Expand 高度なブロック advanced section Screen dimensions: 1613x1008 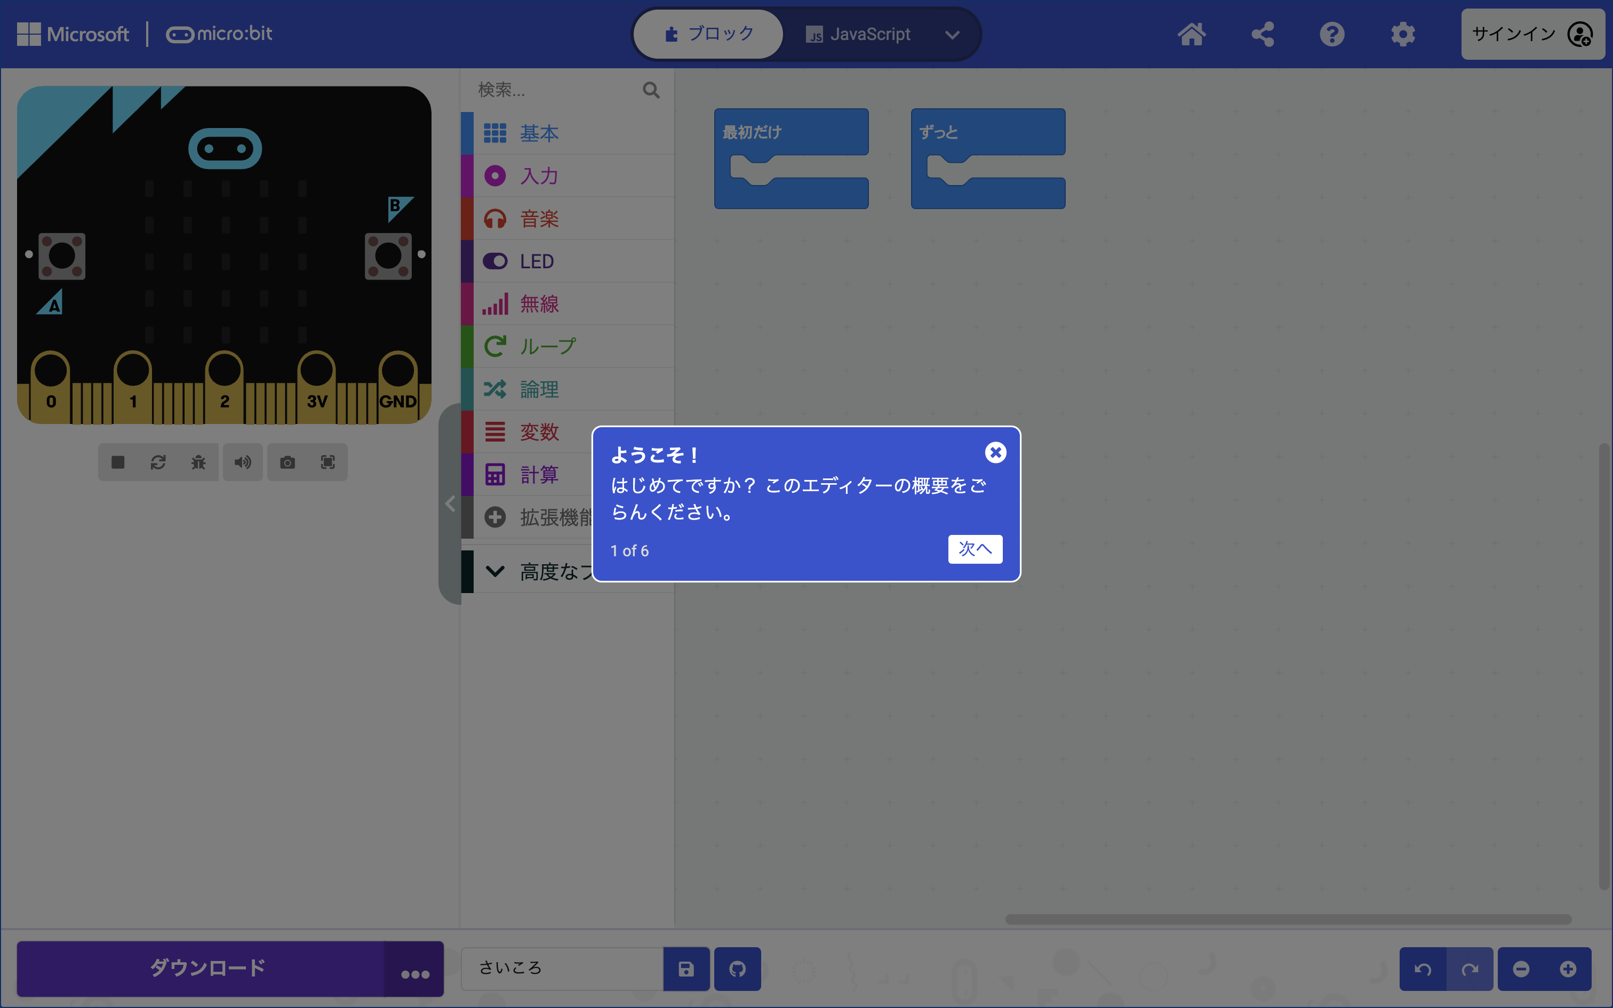click(526, 571)
